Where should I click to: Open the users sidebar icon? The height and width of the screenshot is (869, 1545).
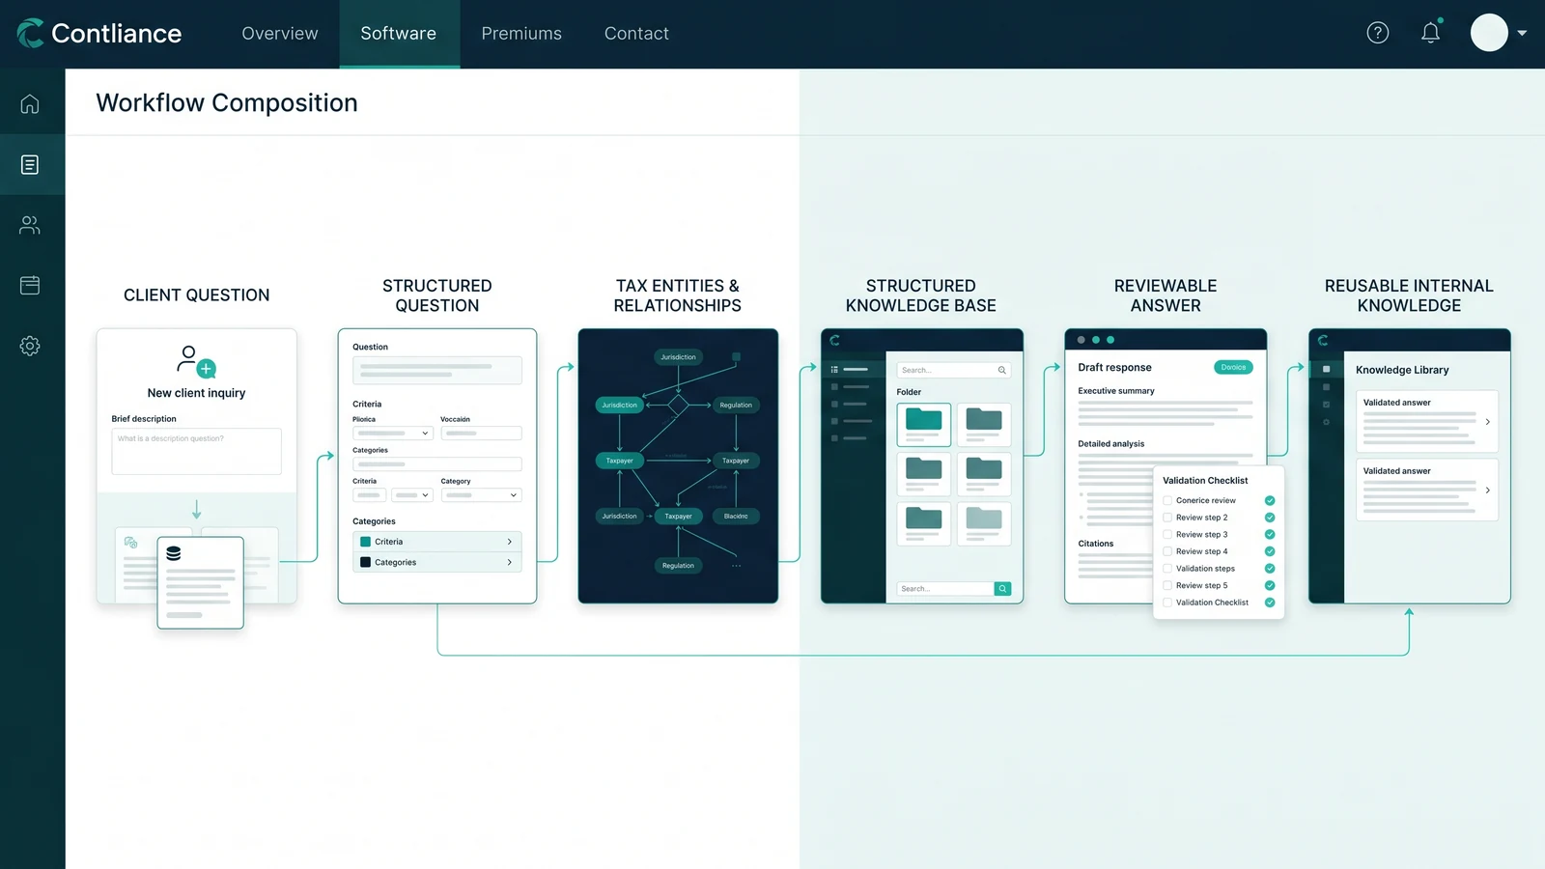[30, 225]
